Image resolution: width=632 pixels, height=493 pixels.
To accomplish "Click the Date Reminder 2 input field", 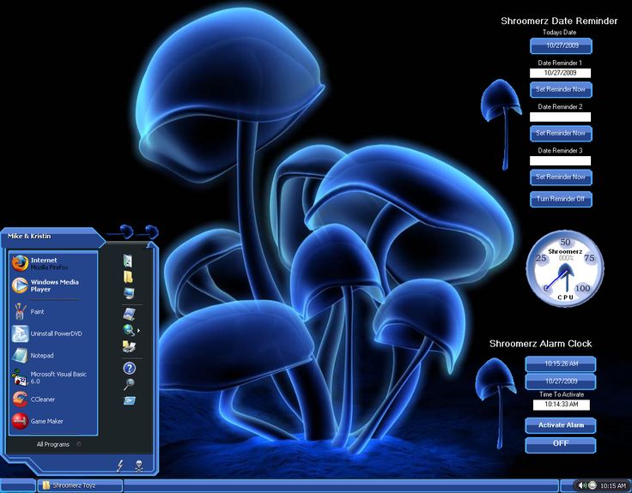I will (560, 117).
